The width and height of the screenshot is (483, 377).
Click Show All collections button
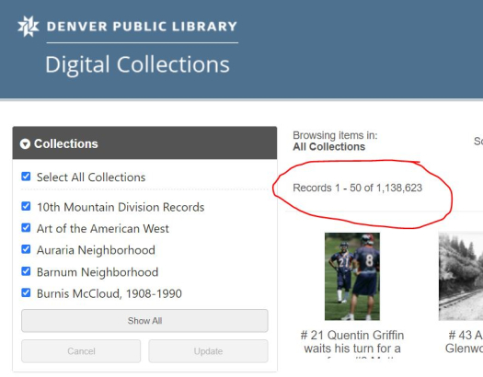[144, 321]
